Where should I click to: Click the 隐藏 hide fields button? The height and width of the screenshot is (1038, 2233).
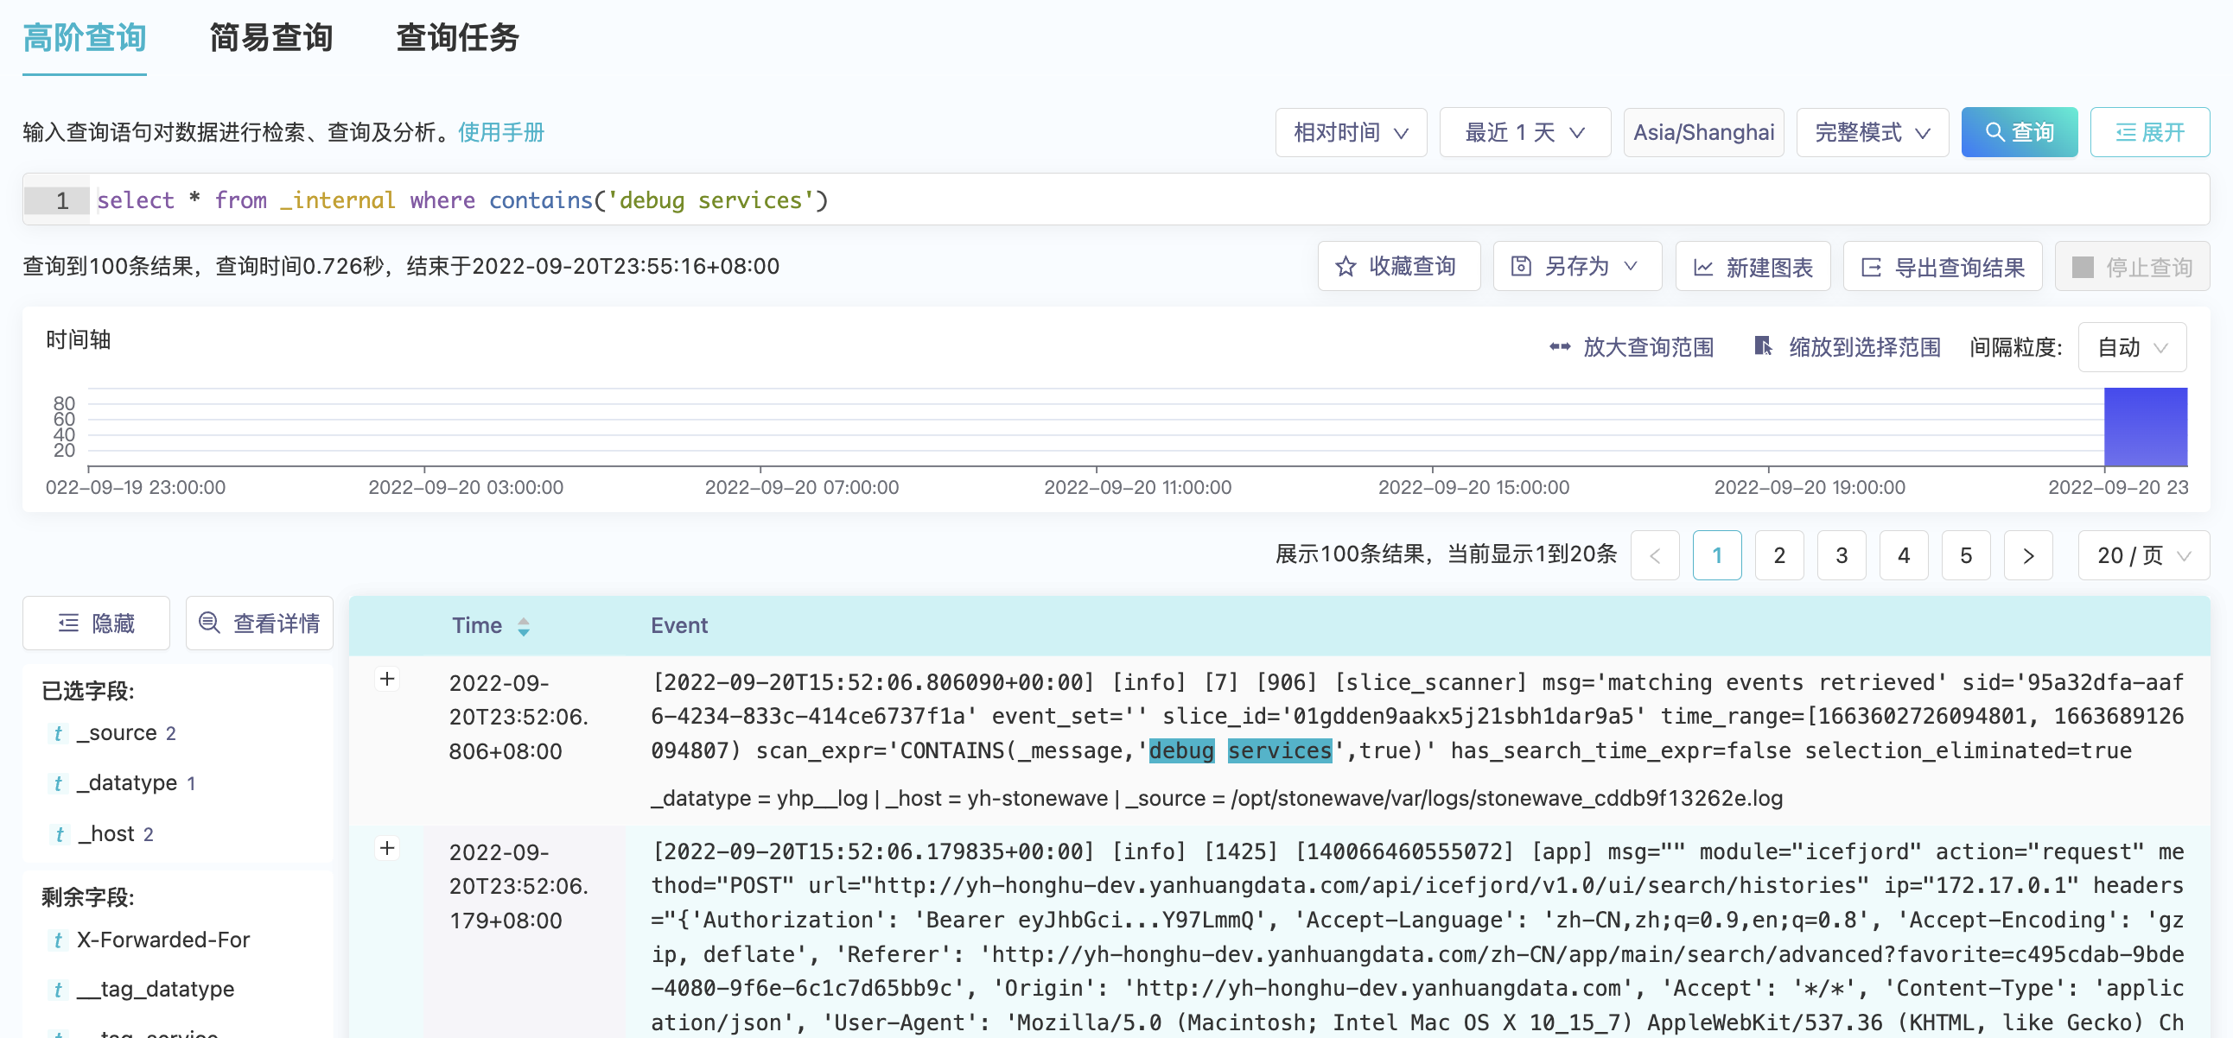click(x=96, y=623)
